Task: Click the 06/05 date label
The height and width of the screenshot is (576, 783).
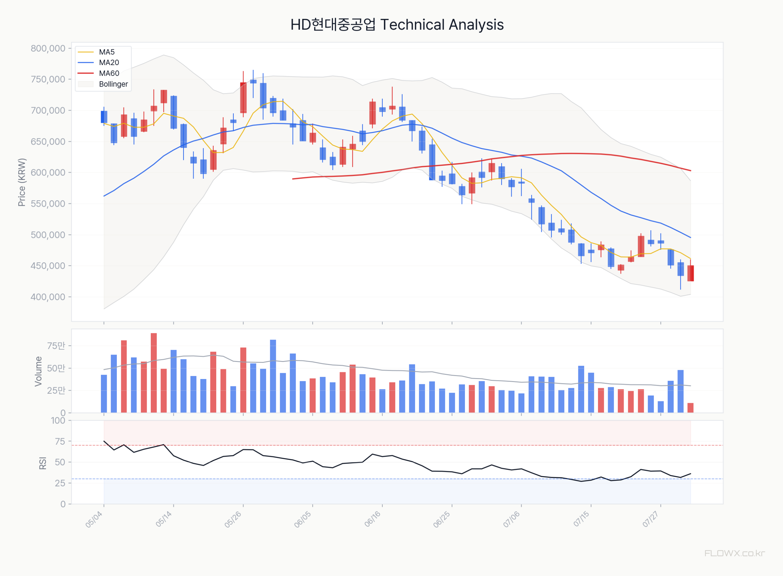Action: click(x=303, y=519)
